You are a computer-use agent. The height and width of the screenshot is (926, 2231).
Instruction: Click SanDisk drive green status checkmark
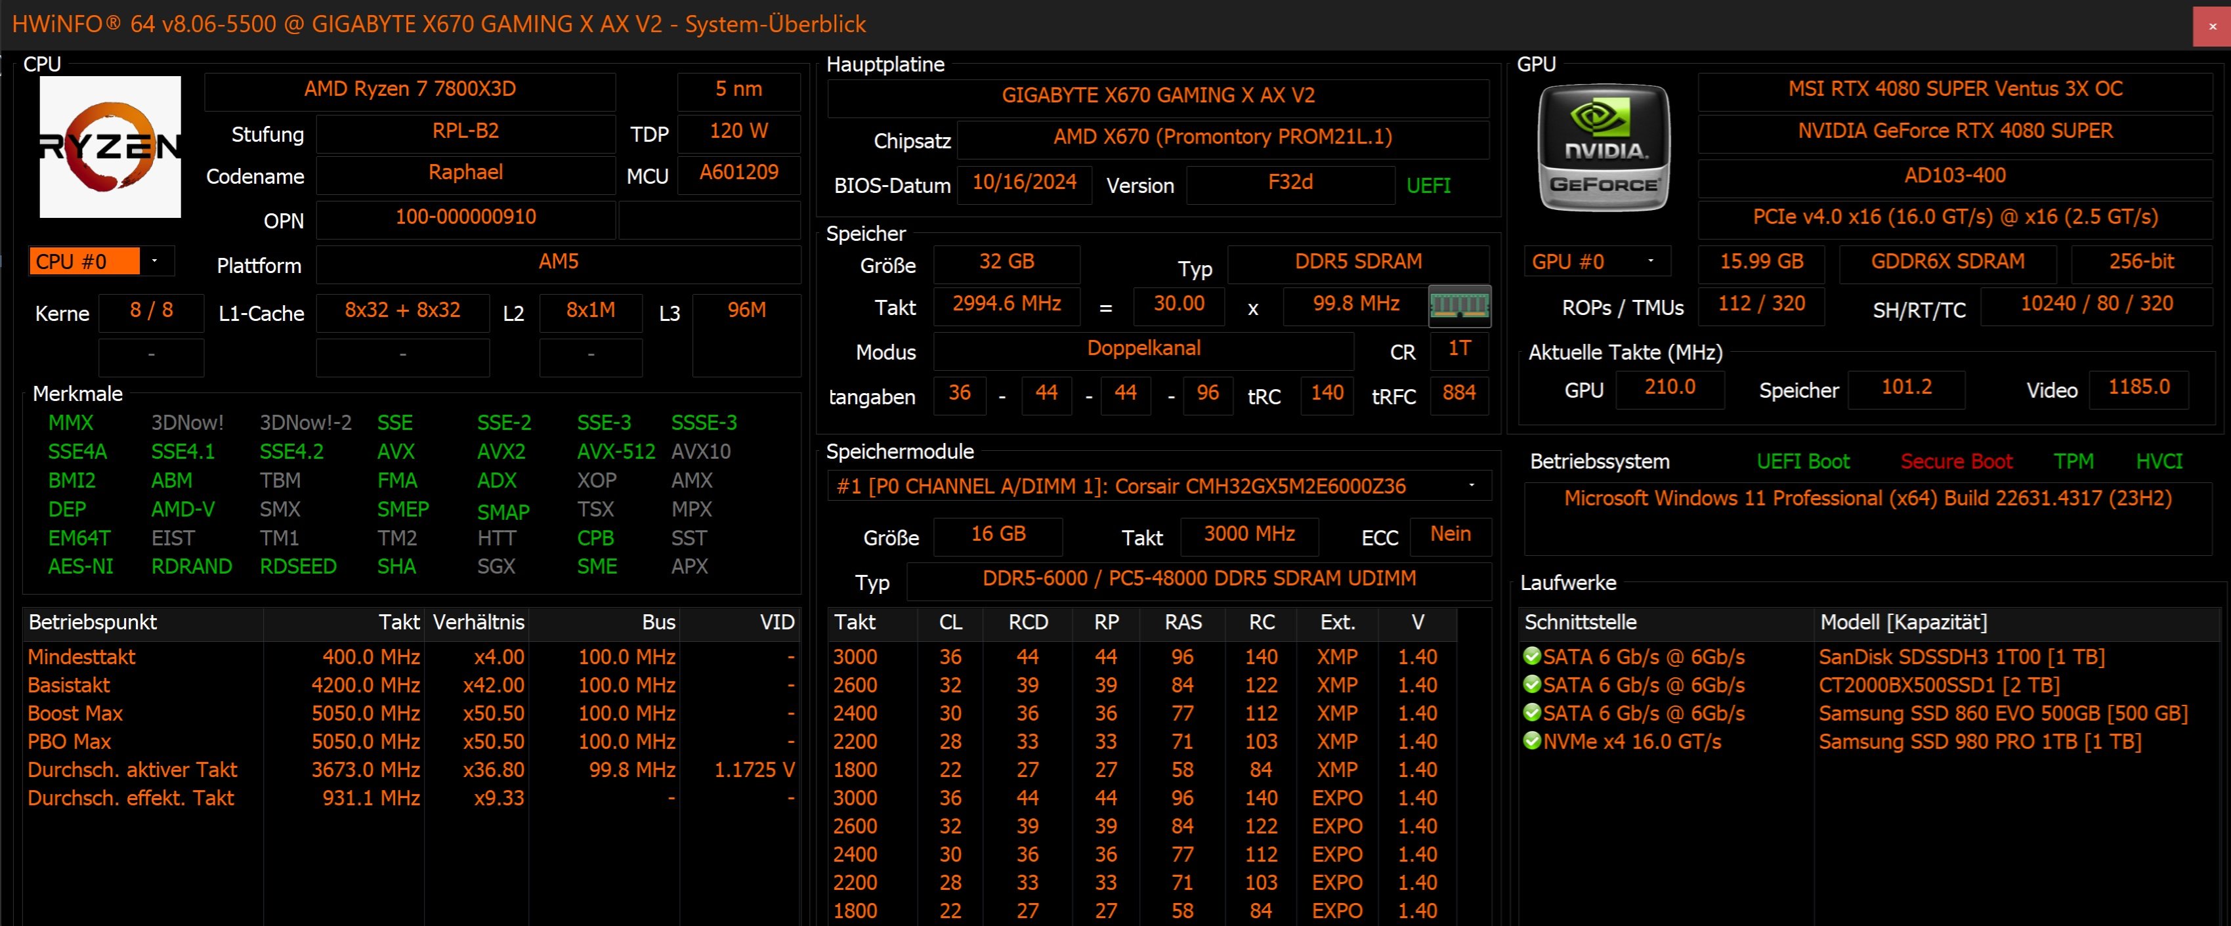point(1531,656)
